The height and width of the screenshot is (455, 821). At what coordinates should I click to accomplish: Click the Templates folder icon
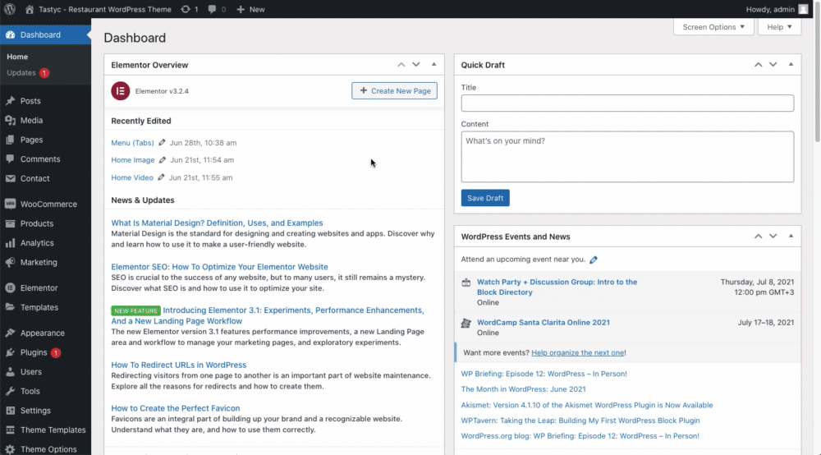coord(10,307)
